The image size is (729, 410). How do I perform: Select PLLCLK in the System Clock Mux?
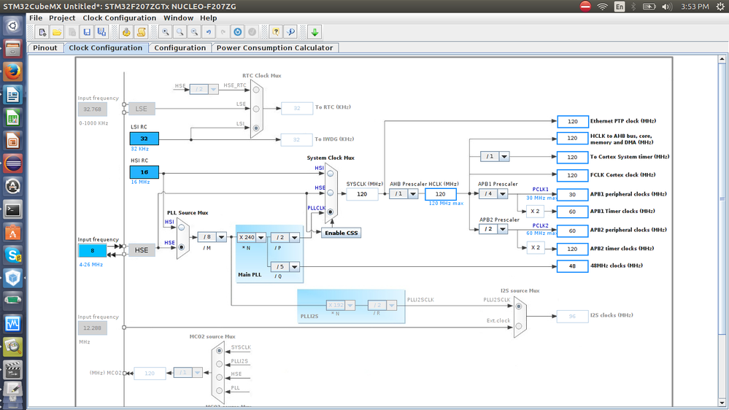tap(330, 212)
